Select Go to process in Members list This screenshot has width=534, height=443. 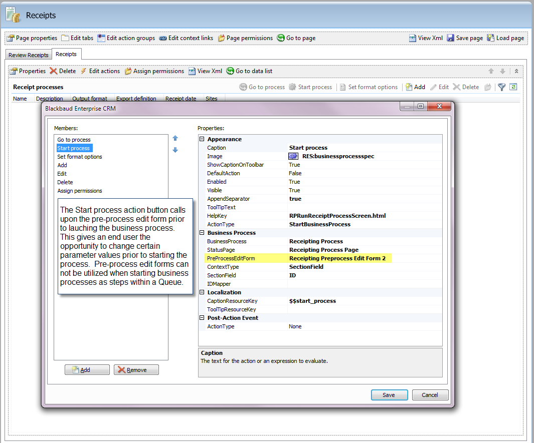(74, 140)
